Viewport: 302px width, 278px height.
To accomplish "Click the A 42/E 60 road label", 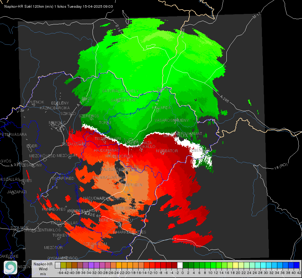I will point(93,215).
